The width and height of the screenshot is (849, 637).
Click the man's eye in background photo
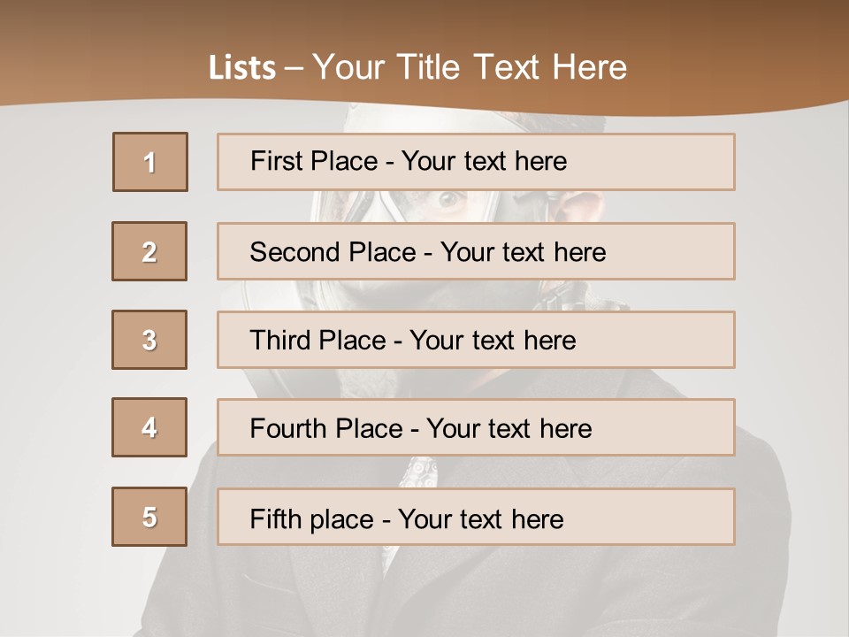point(449,200)
